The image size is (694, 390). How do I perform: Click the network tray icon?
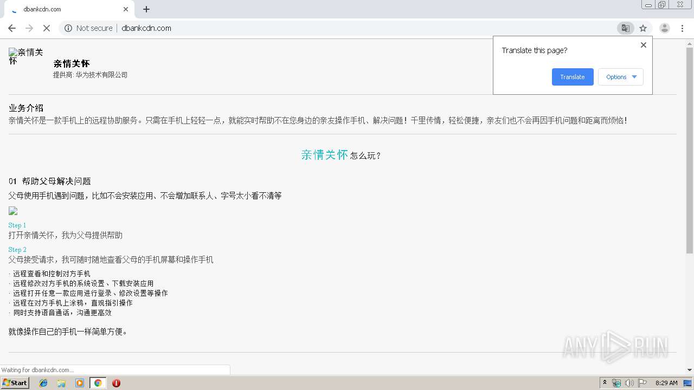point(616,383)
